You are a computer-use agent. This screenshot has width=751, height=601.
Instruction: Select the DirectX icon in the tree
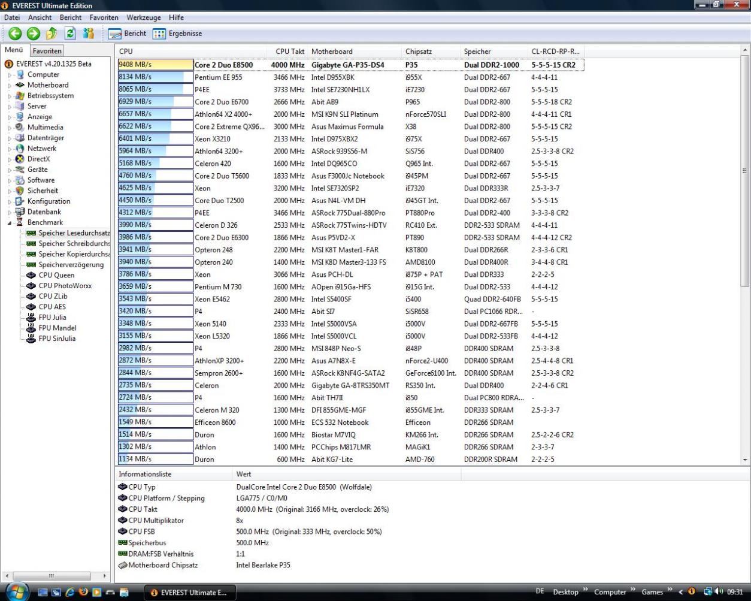pyautogui.click(x=20, y=159)
